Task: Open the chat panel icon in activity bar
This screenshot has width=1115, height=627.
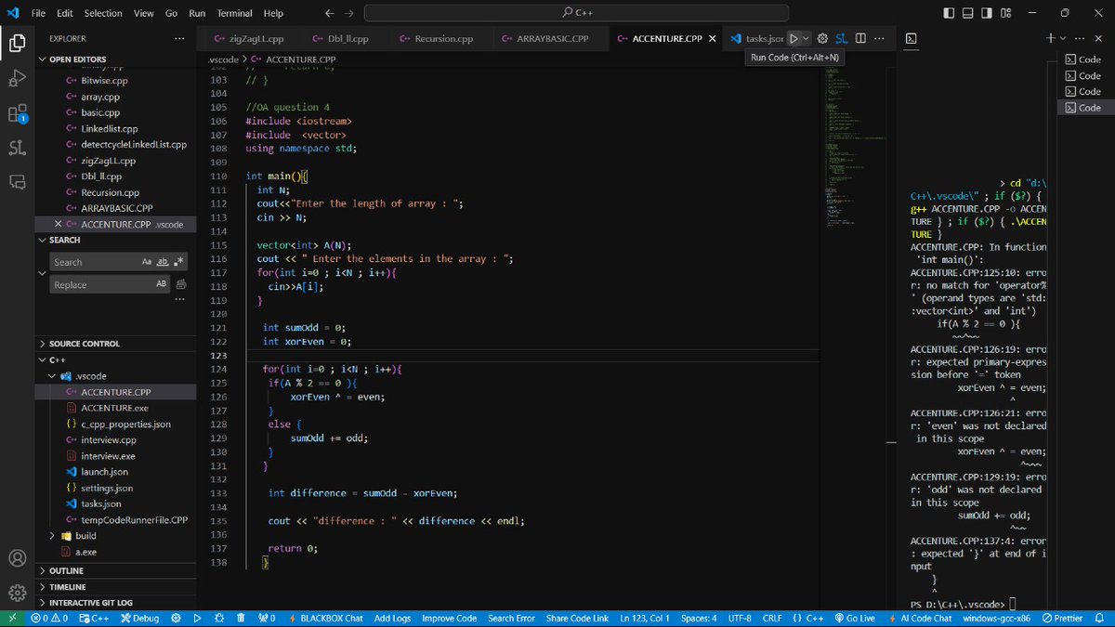Action: tap(17, 182)
